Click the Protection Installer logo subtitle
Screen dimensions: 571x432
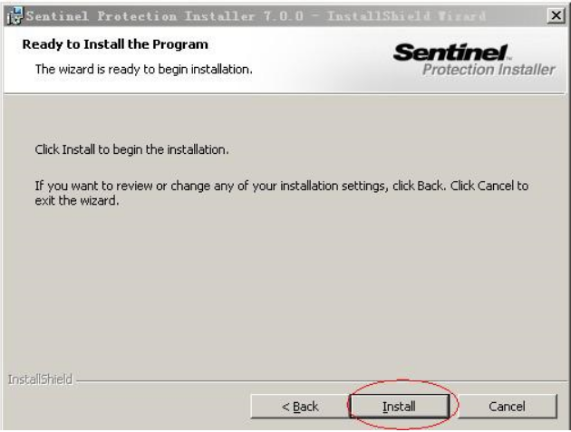[489, 70]
